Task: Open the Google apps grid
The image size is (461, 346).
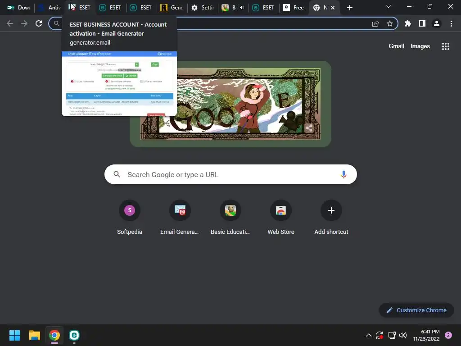Action: click(445, 46)
